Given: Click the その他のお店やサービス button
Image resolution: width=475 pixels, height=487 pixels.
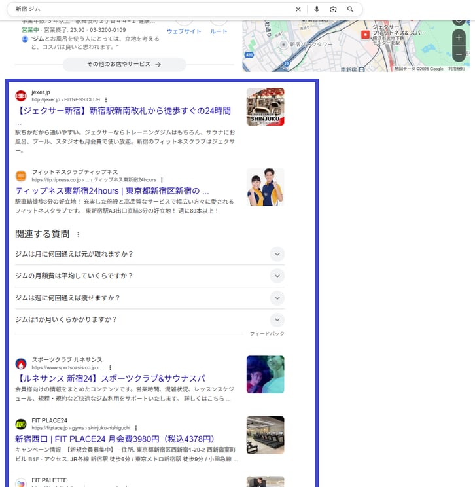Looking at the screenshot, I should pos(124,64).
